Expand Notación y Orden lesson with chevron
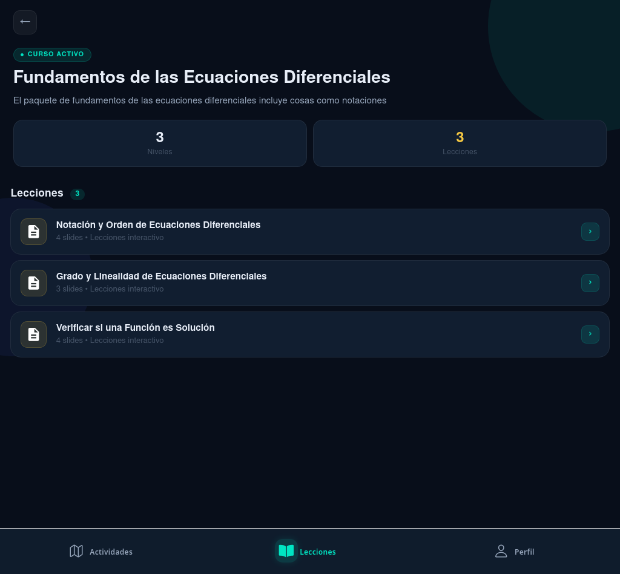 click(x=590, y=232)
